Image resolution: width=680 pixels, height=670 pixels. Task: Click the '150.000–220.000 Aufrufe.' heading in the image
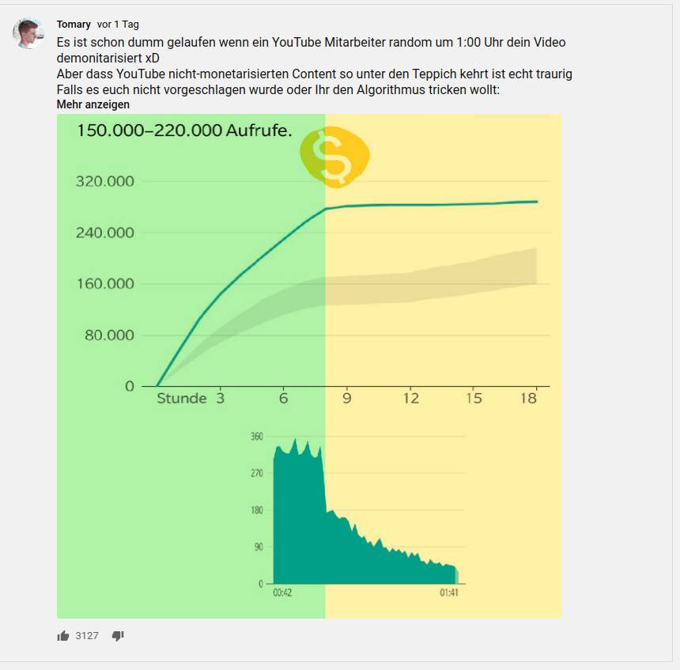click(184, 131)
